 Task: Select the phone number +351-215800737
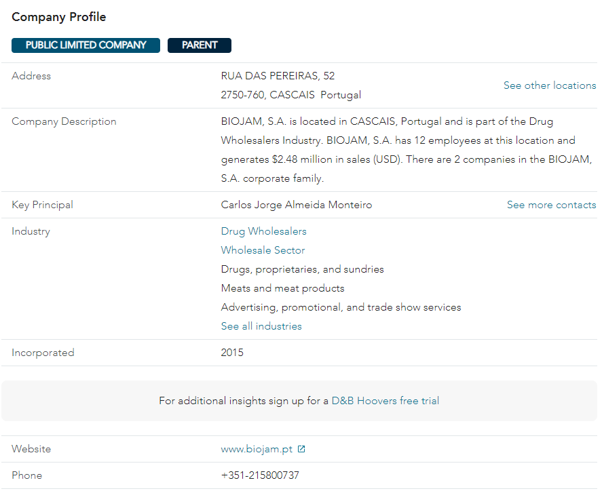(260, 475)
